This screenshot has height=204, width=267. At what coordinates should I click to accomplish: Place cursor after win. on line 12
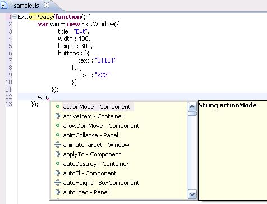click(x=48, y=97)
